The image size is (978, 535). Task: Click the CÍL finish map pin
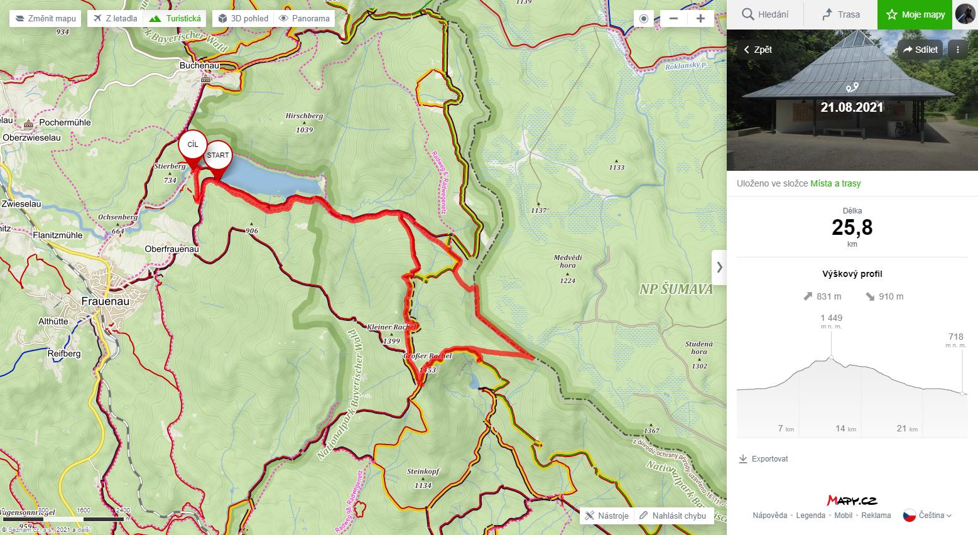point(193,146)
